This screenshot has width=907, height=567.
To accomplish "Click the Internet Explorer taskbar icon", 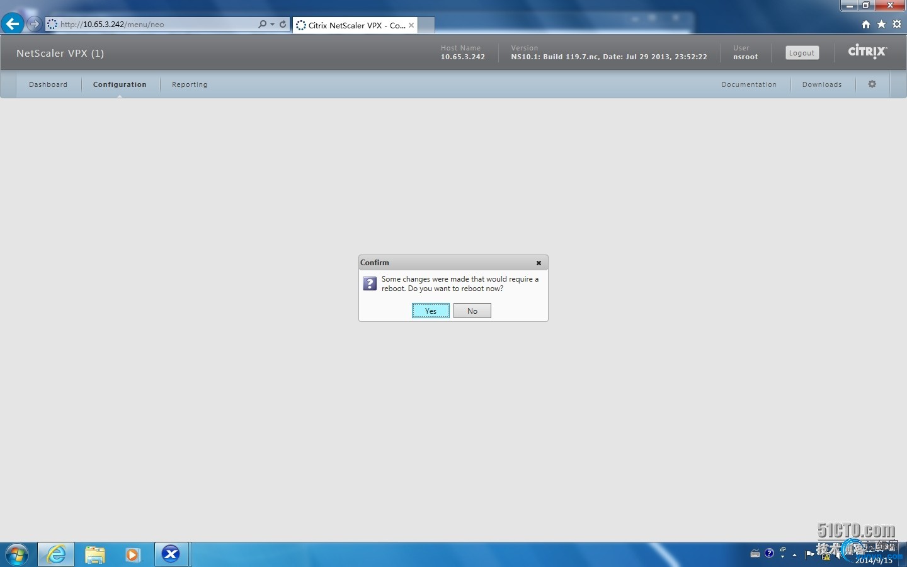I will (x=56, y=554).
